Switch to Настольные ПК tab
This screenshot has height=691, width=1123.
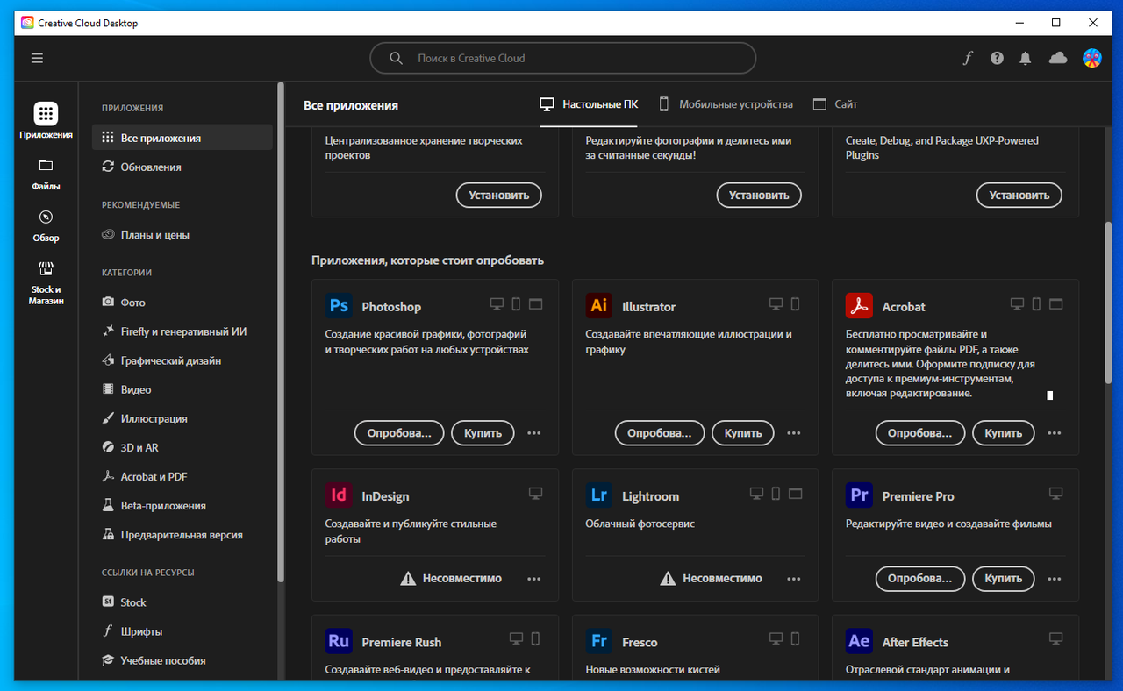(589, 104)
